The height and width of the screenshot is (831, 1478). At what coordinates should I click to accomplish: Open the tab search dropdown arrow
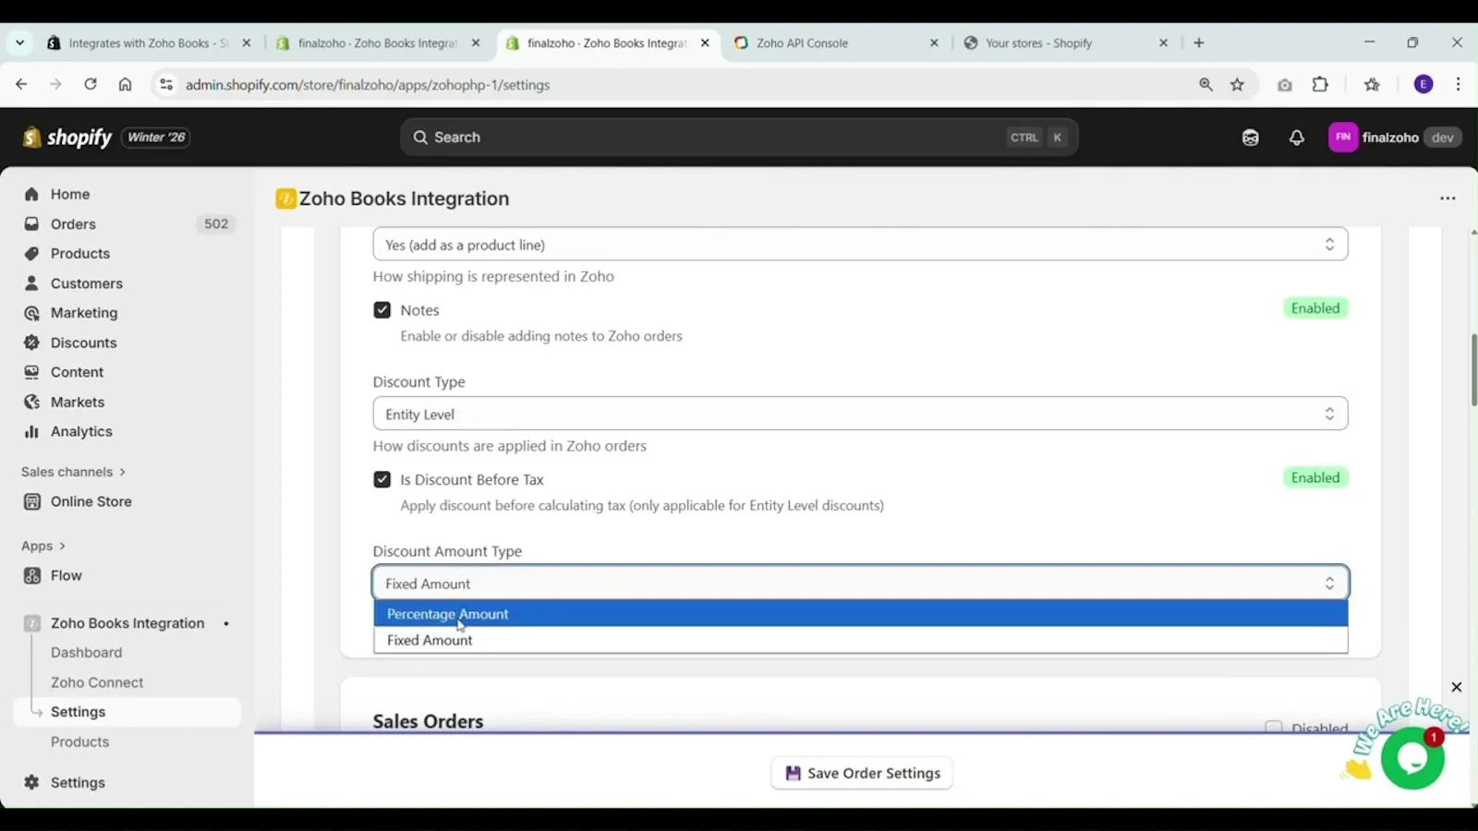coord(19,42)
